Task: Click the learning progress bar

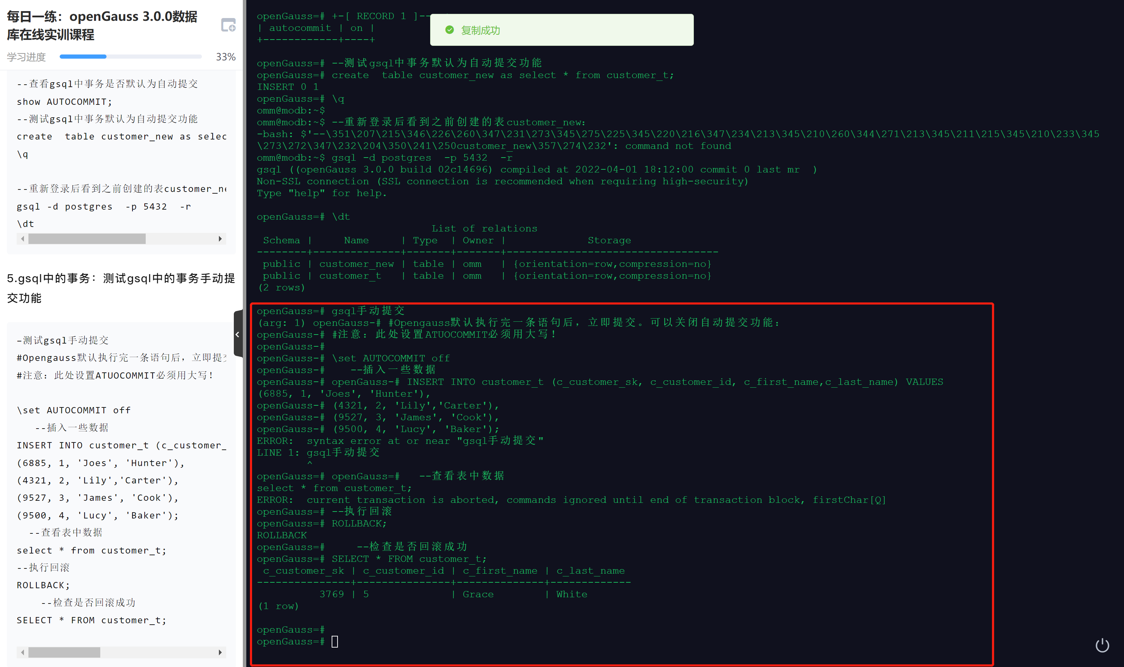Action: pos(130,57)
